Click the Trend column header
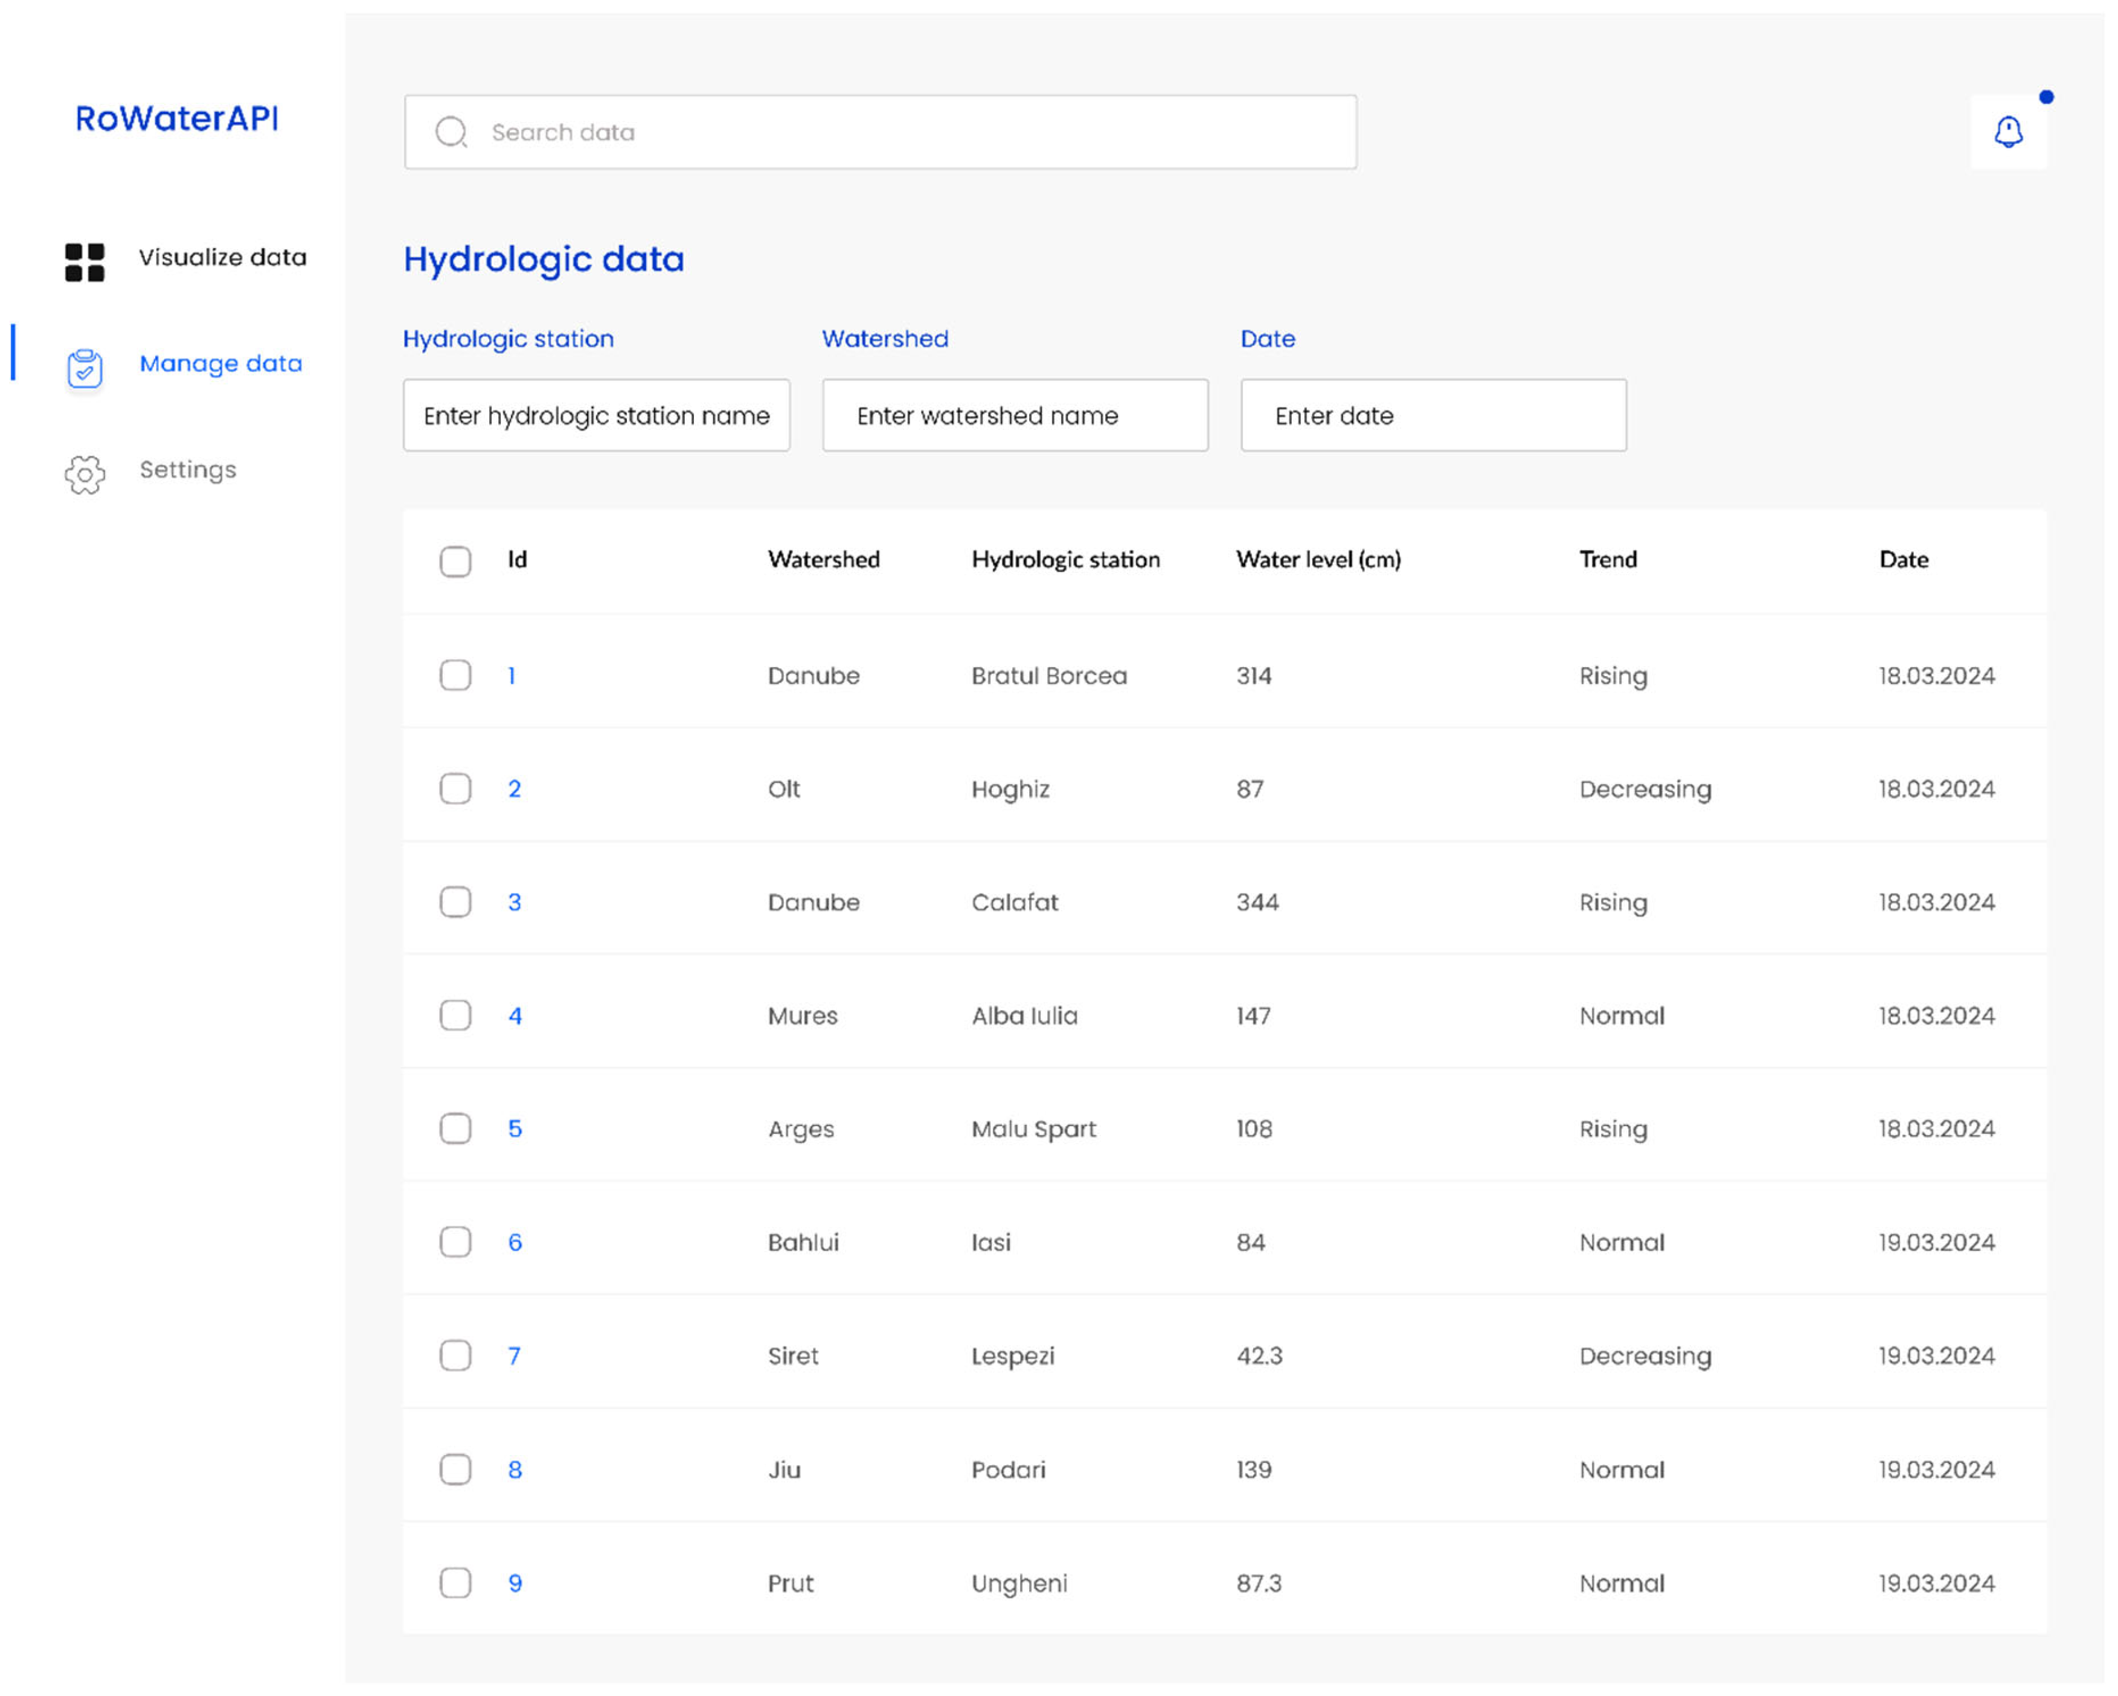Image resolution: width=2118 pixels, height=1696 pixels. [1608, 560]
